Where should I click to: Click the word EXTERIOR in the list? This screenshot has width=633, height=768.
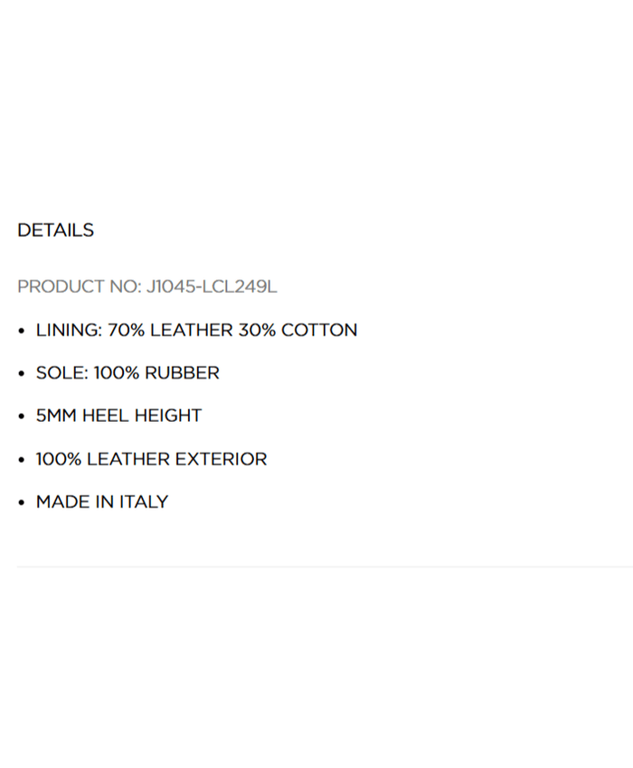tap(222, 459)
